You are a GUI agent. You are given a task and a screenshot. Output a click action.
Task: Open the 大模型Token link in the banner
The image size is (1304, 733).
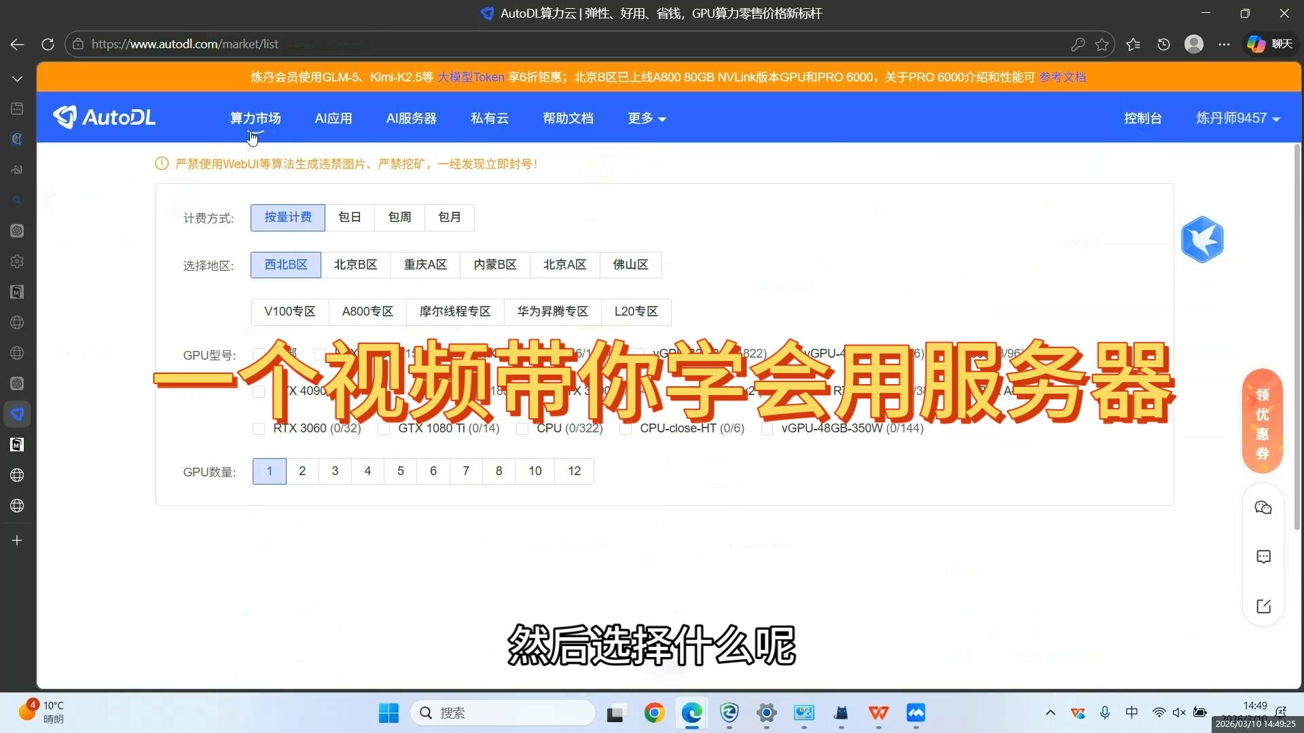(x=471, y=77)
